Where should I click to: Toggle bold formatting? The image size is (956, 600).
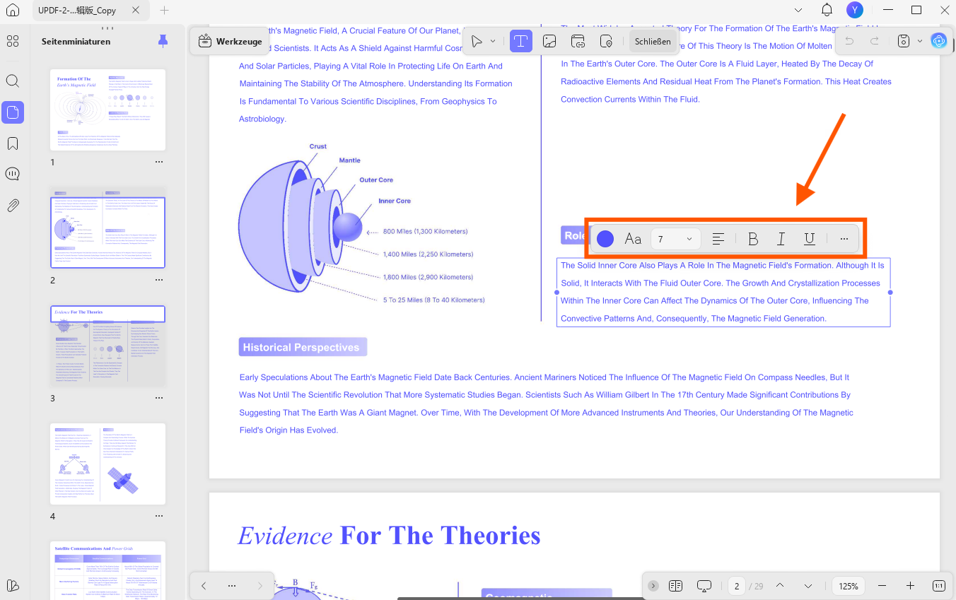tap(753, 239)
